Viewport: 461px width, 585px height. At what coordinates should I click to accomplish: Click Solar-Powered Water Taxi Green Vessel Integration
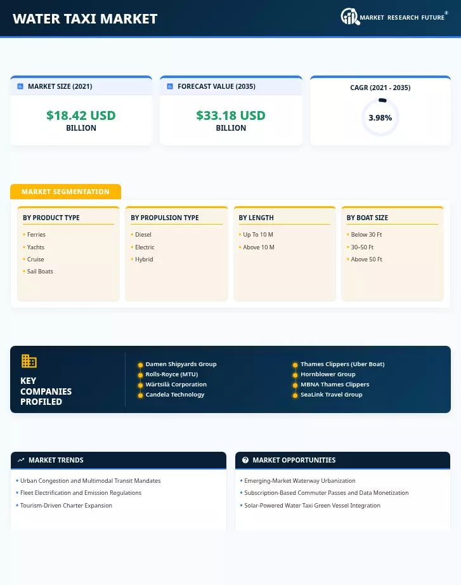point(312,505)
